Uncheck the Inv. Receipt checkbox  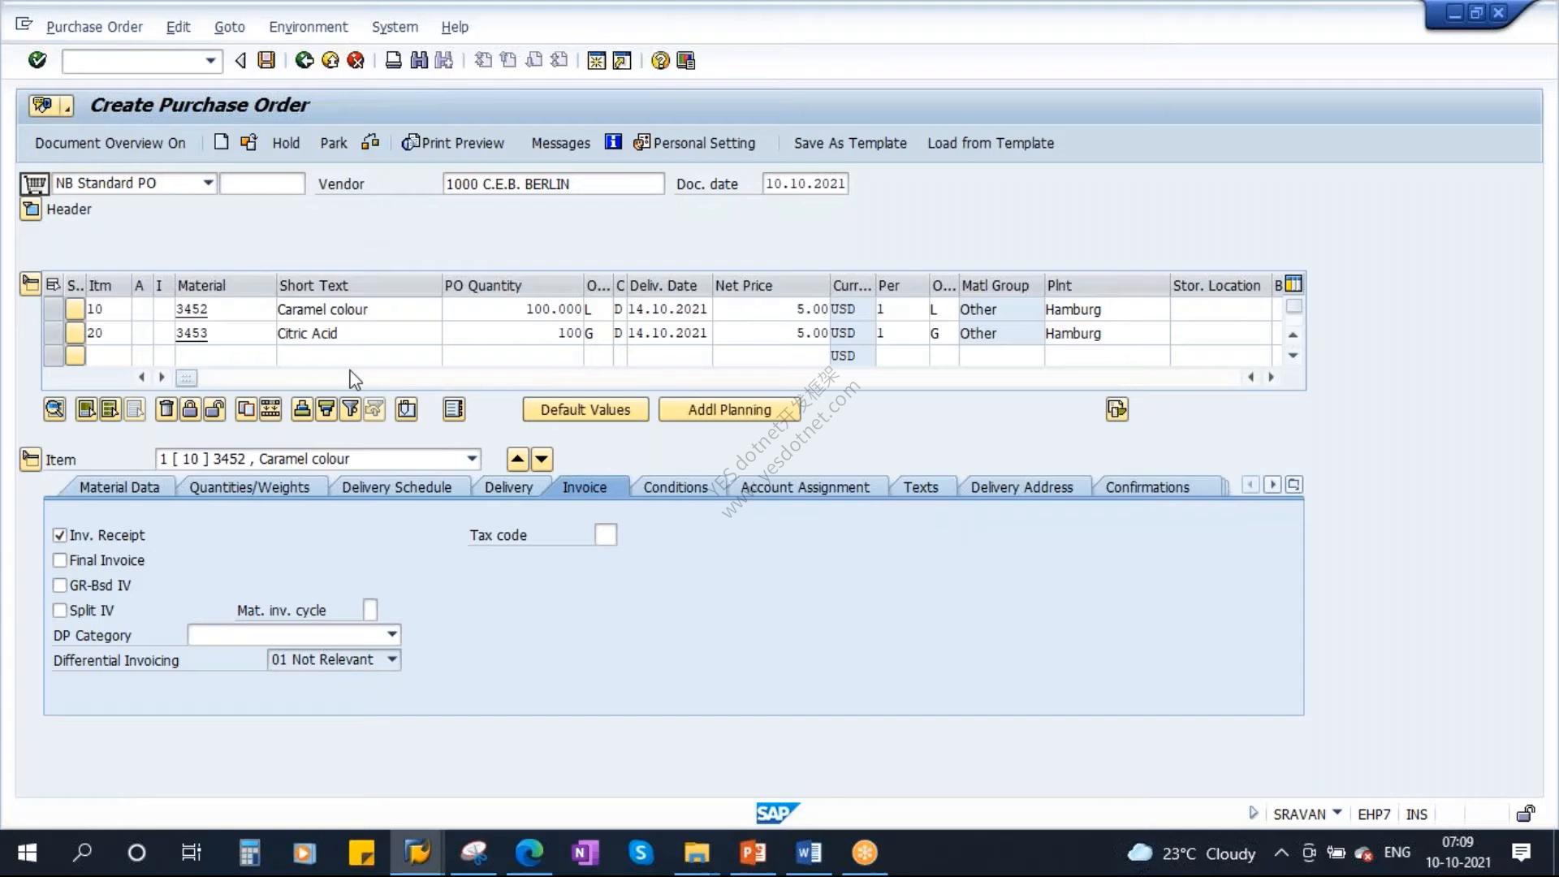(59, 535)
